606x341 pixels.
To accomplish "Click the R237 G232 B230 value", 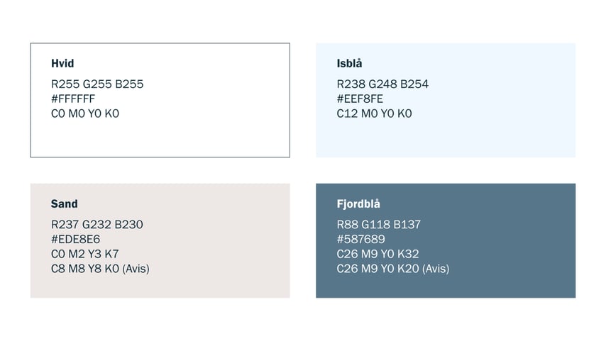I will (97, 225).
